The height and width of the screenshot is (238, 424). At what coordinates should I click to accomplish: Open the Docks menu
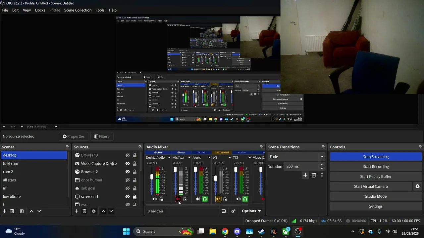[x=40, y=10]
